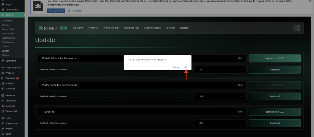Open the Hello sidebar icon
This screenshot has height=137, width=314.
[2, 118]
